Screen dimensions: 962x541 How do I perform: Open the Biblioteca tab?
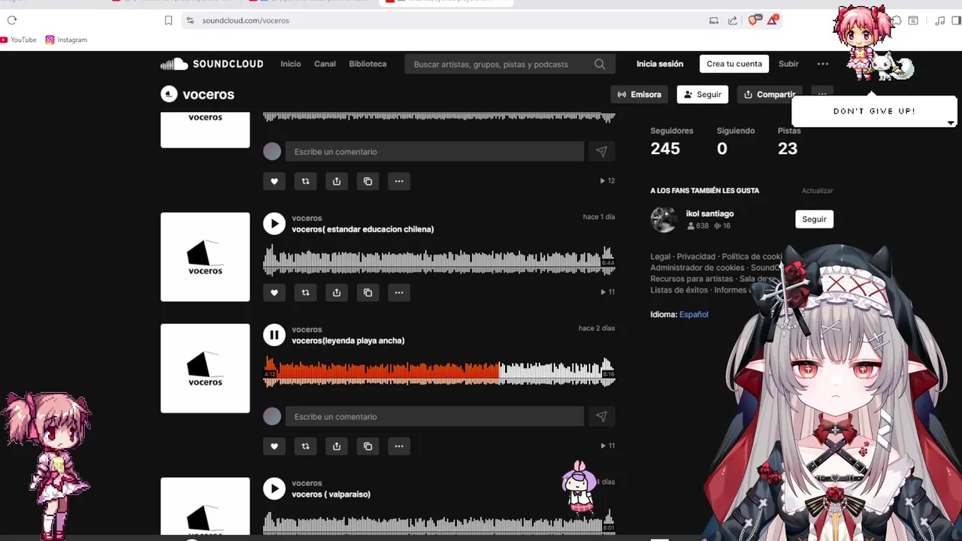point(368,64)
